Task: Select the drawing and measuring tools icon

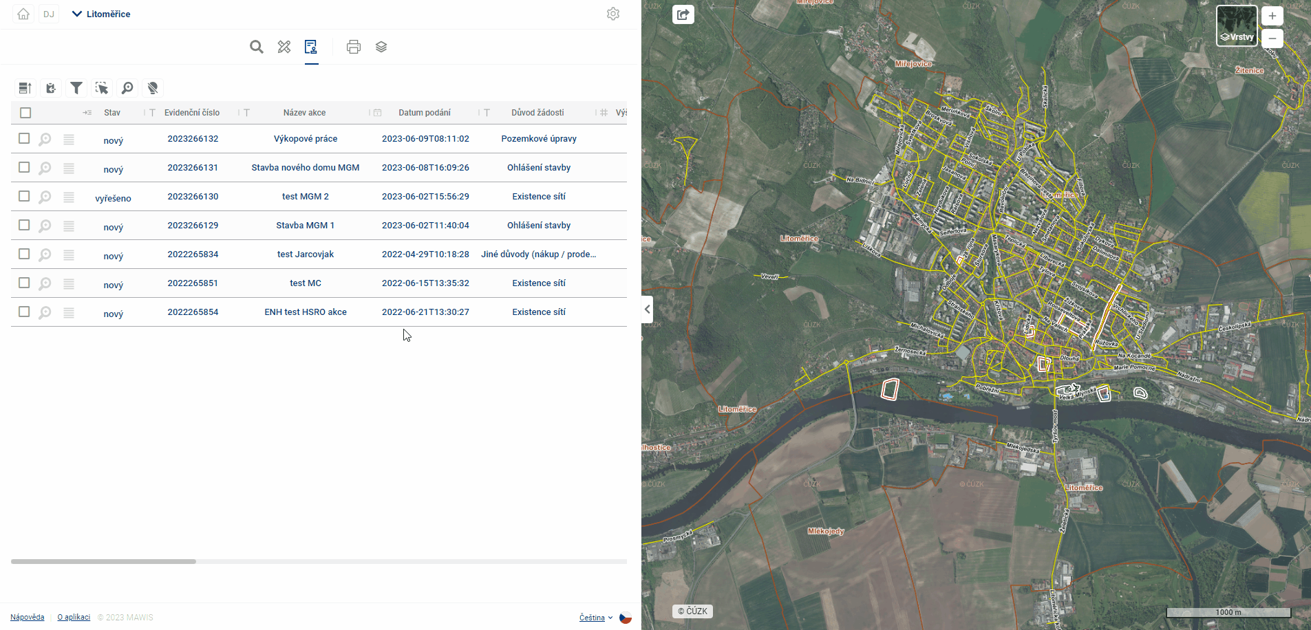Action: coord(284,47)
